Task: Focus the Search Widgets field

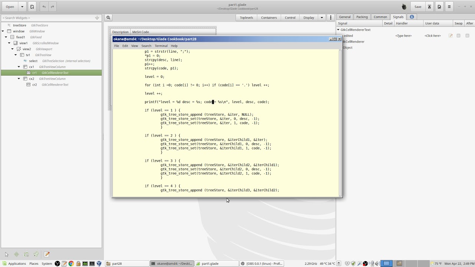Action: [51, 18]
